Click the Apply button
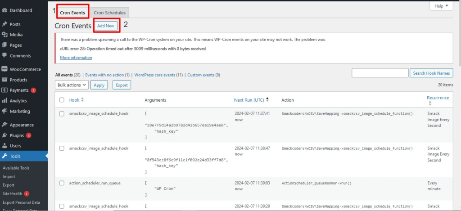The width and height of the screenshot is (461, 211). point(99,85)
